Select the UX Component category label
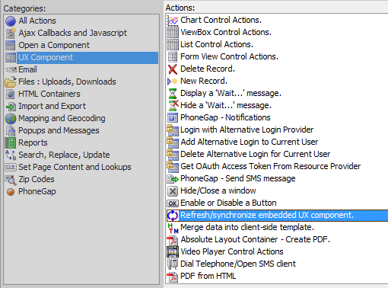The image size is (388, 288). (46, 57)
